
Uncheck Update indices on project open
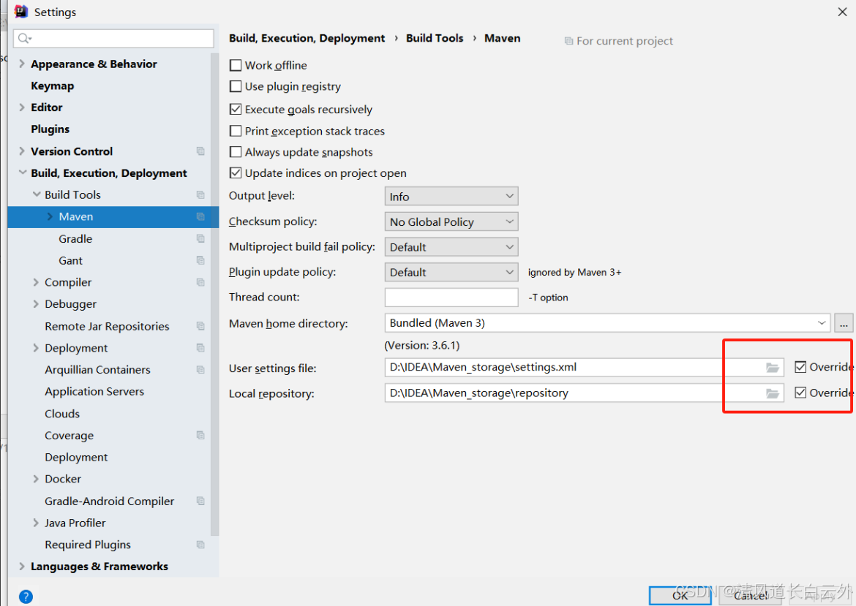tap(236, 173)
